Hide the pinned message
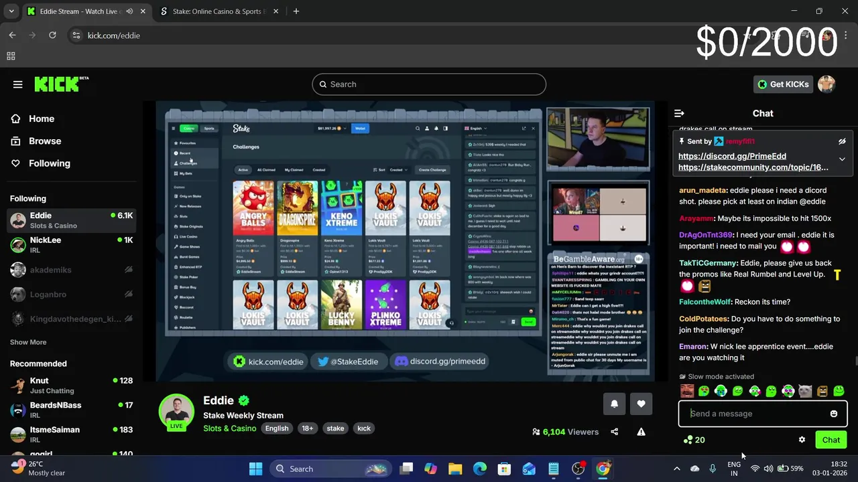The width and height of the screenshot is (858, 482). [x=842, y=141]
